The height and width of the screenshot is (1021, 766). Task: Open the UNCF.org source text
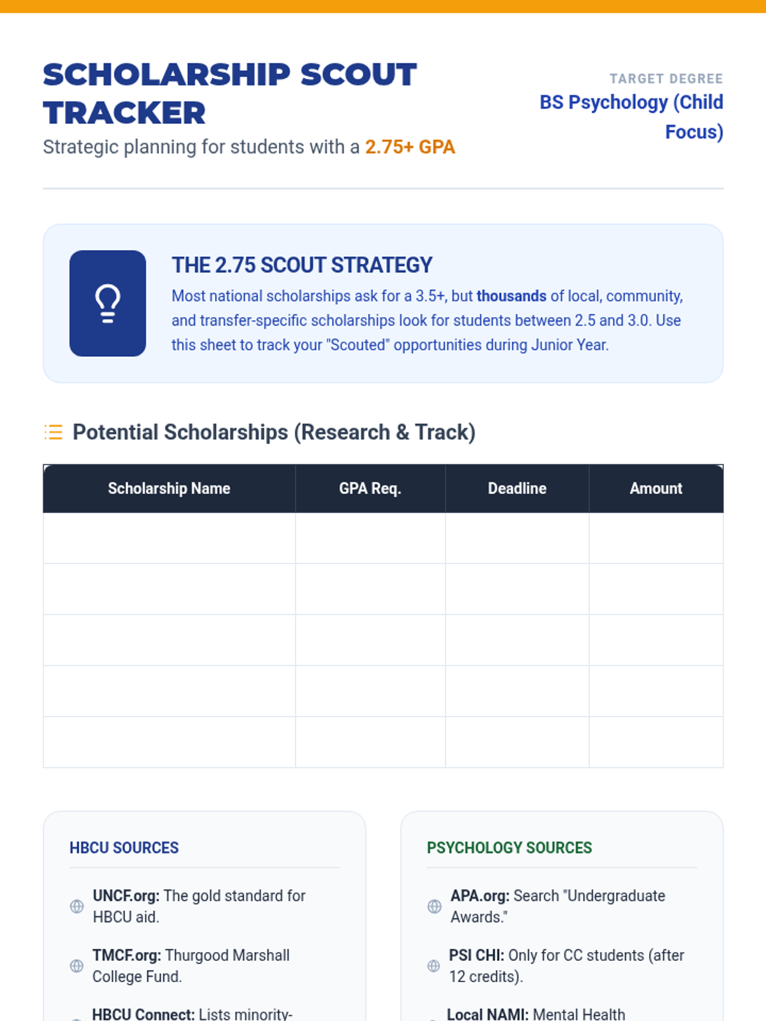point(199,906)
